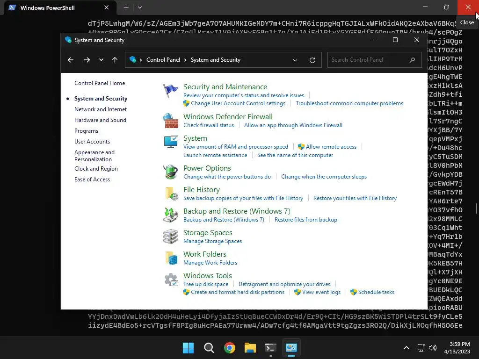
Task: Expand breadcrumb arrow after Control Panel
Action: click(185, 60)
